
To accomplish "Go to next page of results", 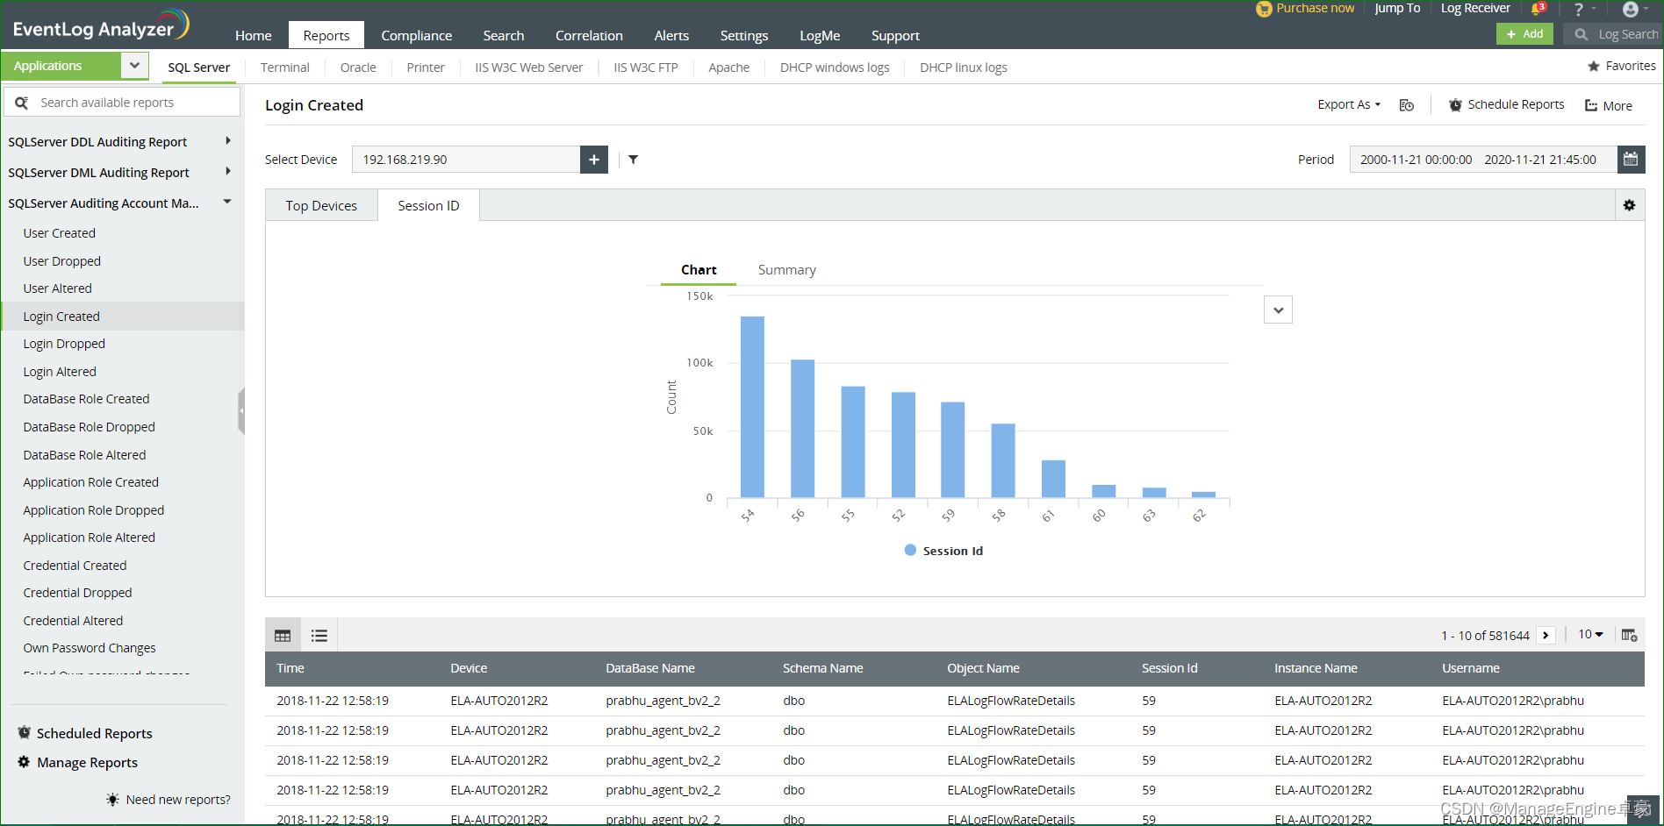I will click(x=1546, y=635).
